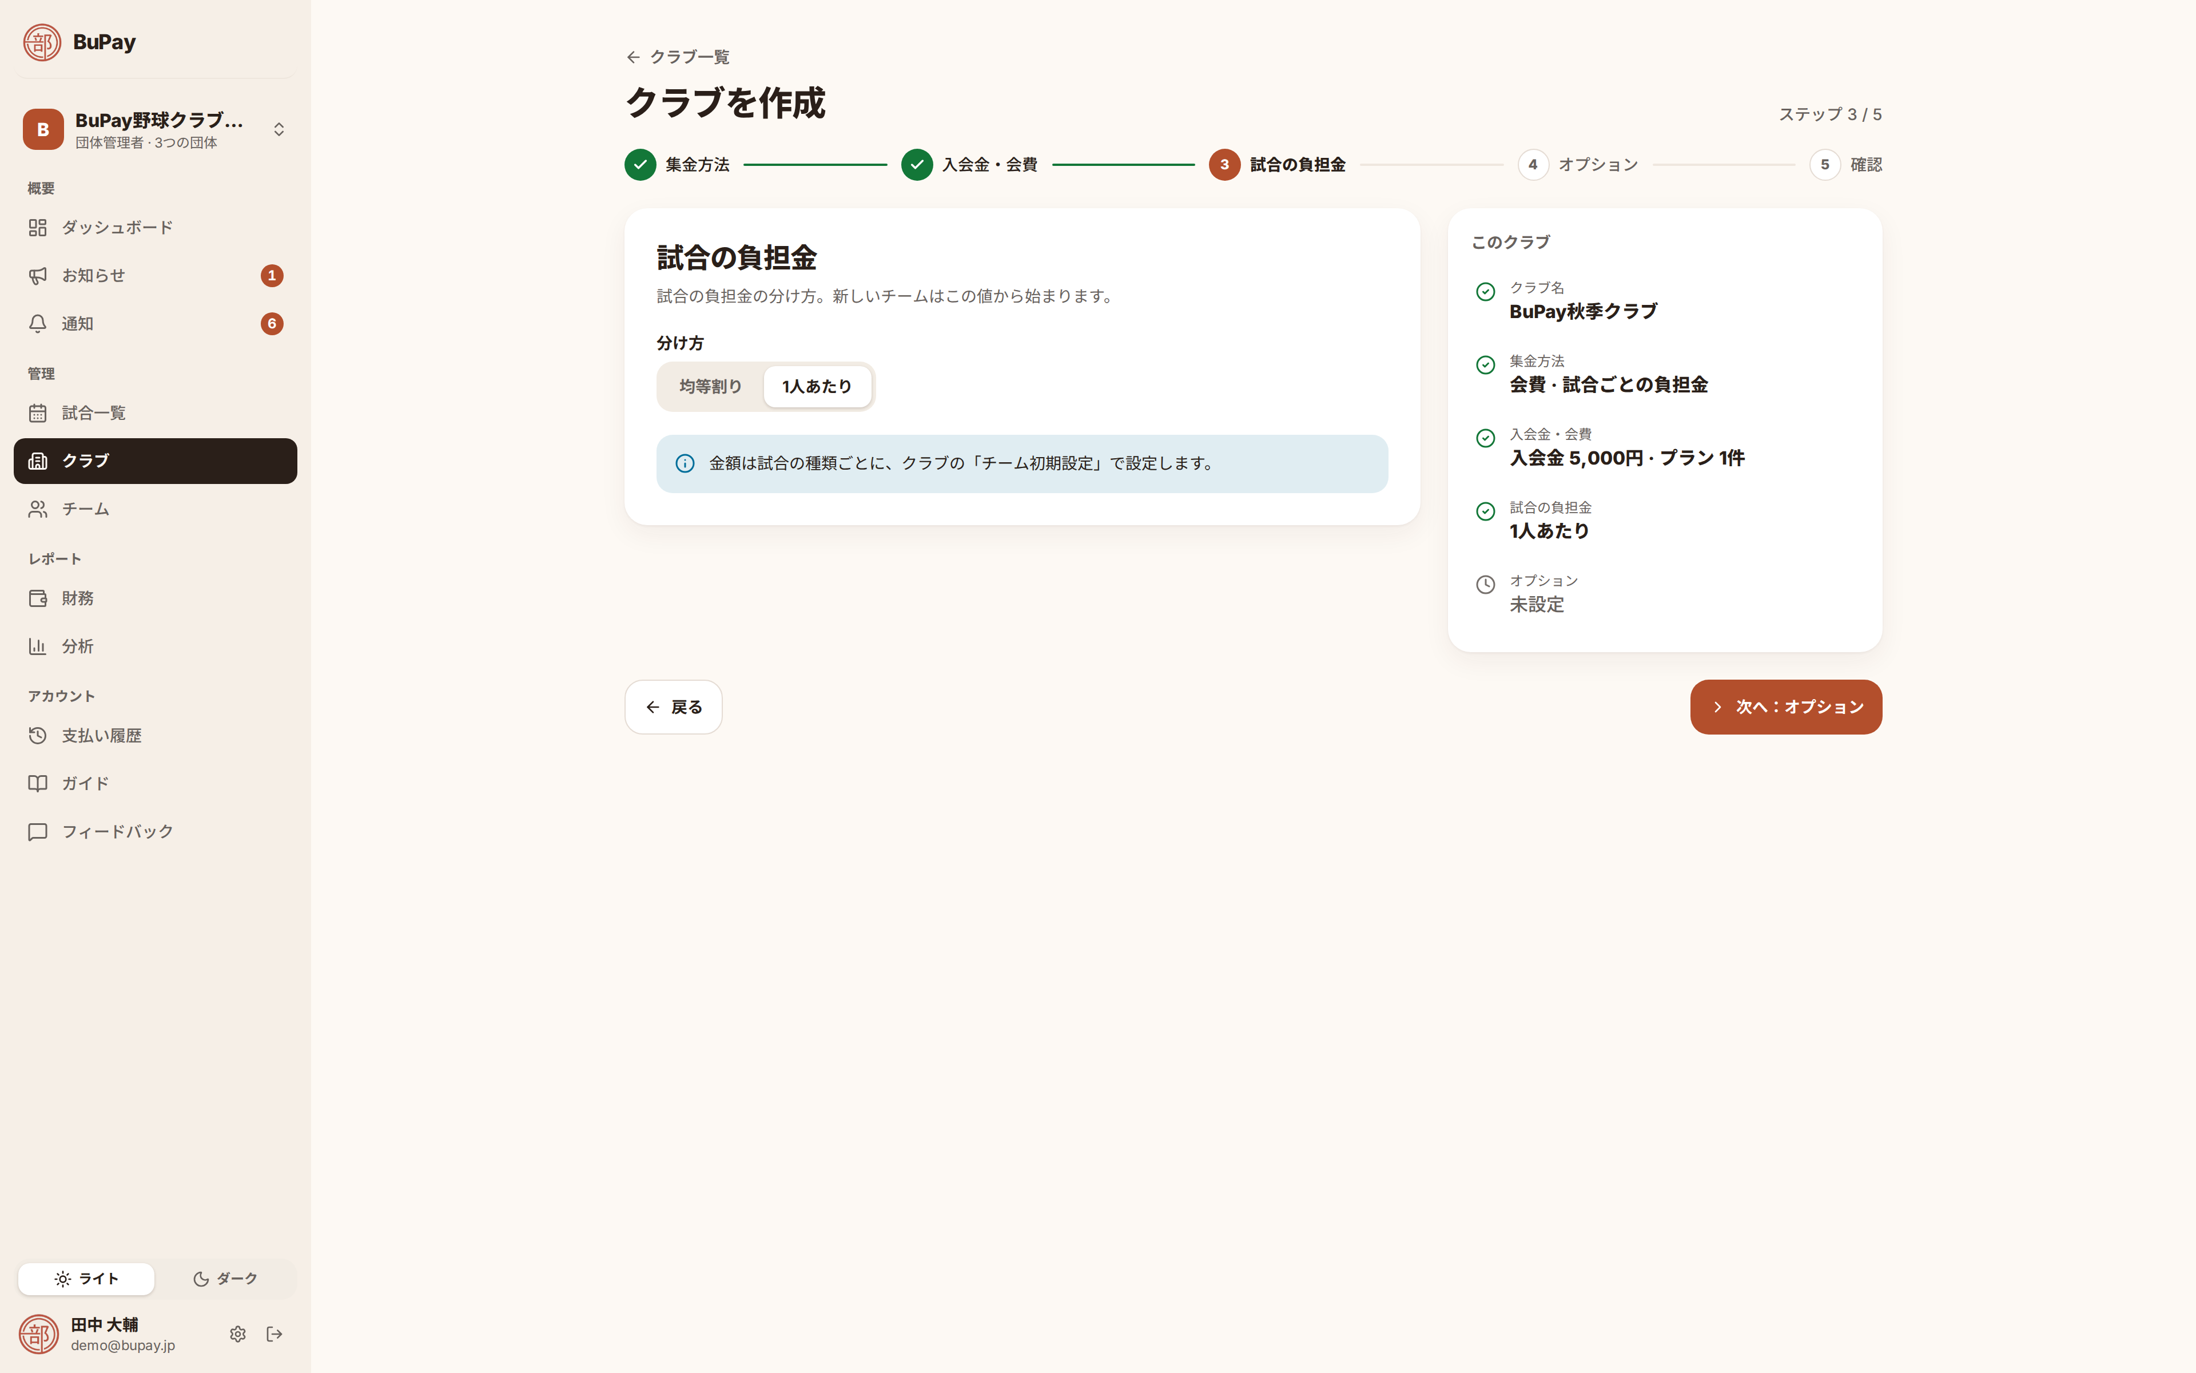
Task: Click the フィードバック speech bubble icon
Action: pyautogui.click(x=37, y=832)
